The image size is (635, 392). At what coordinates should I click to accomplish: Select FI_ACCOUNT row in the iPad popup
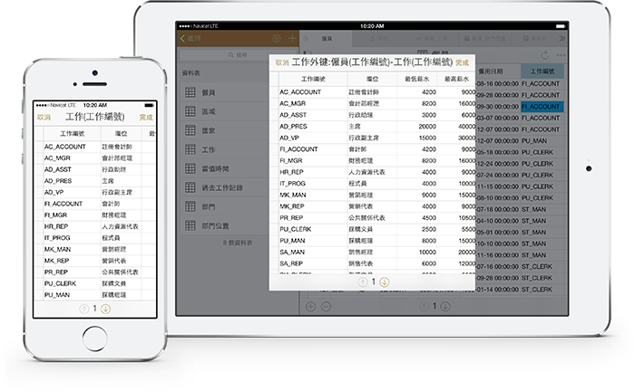click(x=373, y=149)
